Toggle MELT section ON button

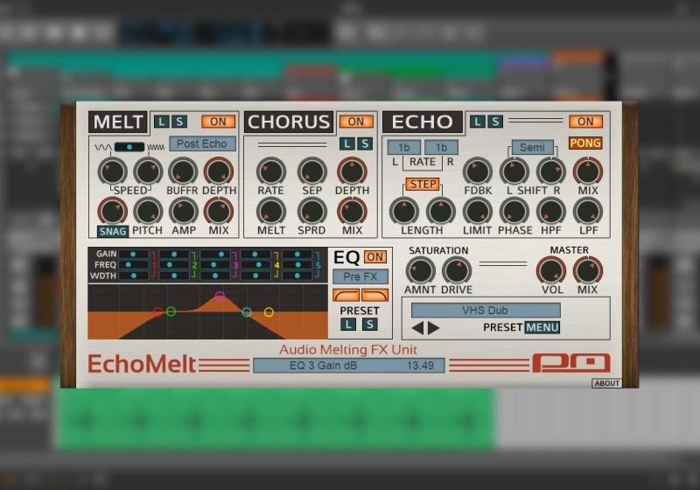tap(218, 122)
